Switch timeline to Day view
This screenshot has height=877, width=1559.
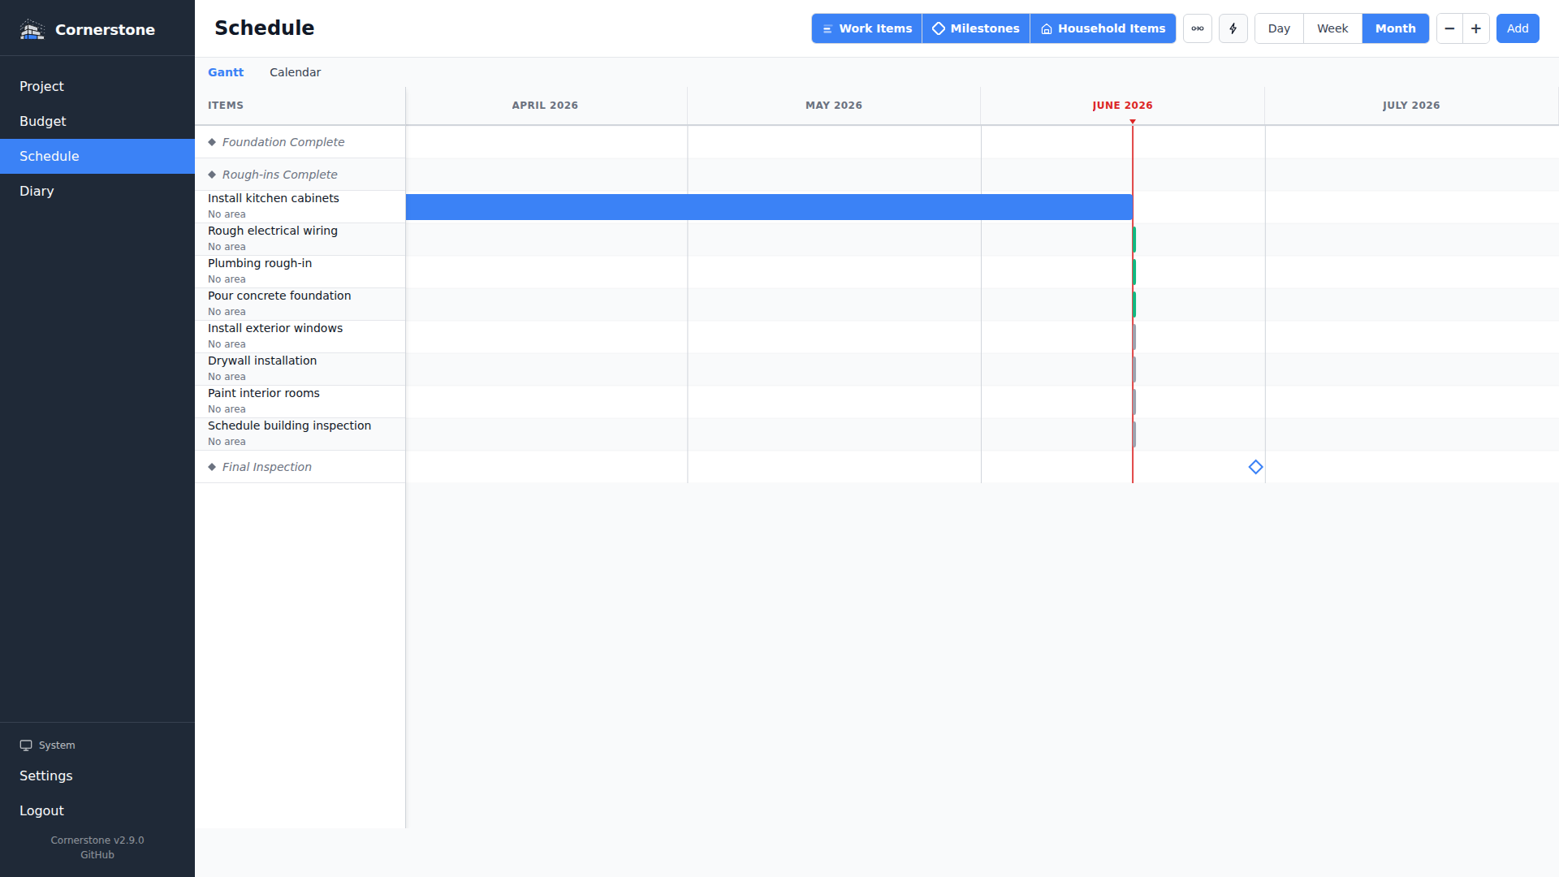[1279, 28]
